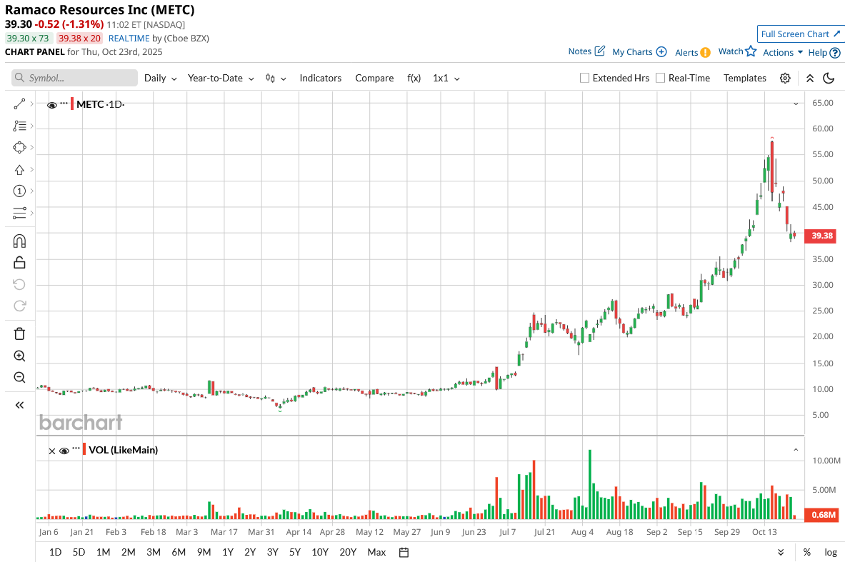Redo the last chart action
The height and width of the screenshot is (562, 845).
pos(19,306)
